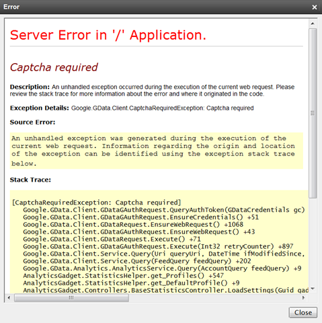Click the 'Captcha required' italic heading
The height and width of the screenshot is (323, 322).
(54, 67)
